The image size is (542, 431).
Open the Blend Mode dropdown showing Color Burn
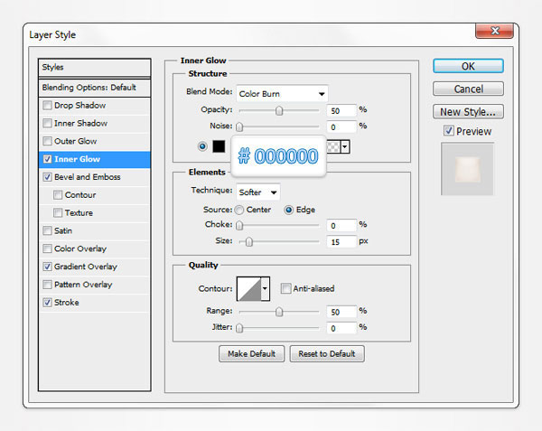282,94
